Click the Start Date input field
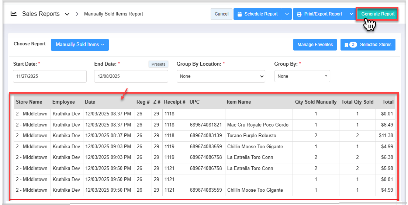 50,76
